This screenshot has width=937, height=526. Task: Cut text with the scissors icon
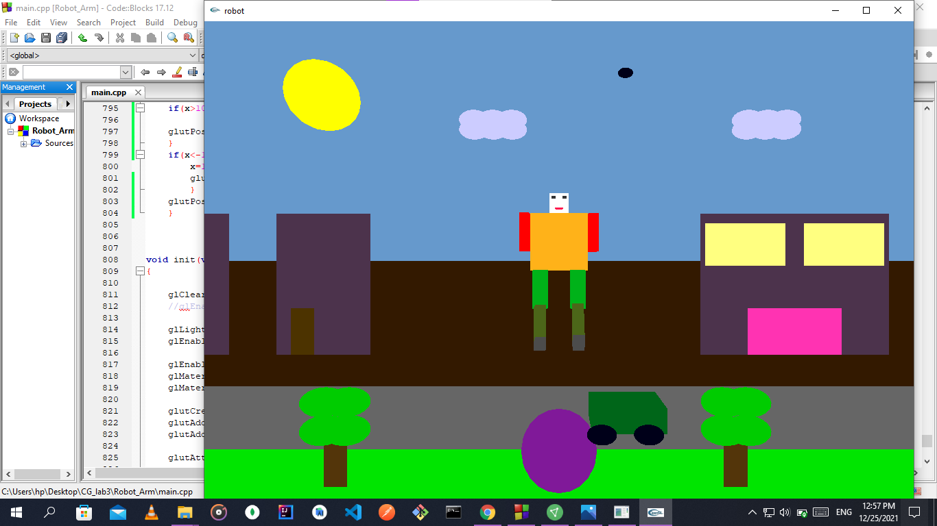click(120, 38)
